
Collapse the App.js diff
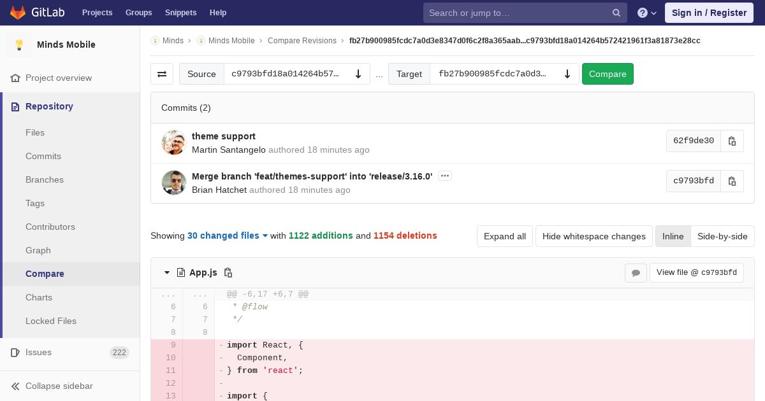pyautogui.click(x=167, y=272)
